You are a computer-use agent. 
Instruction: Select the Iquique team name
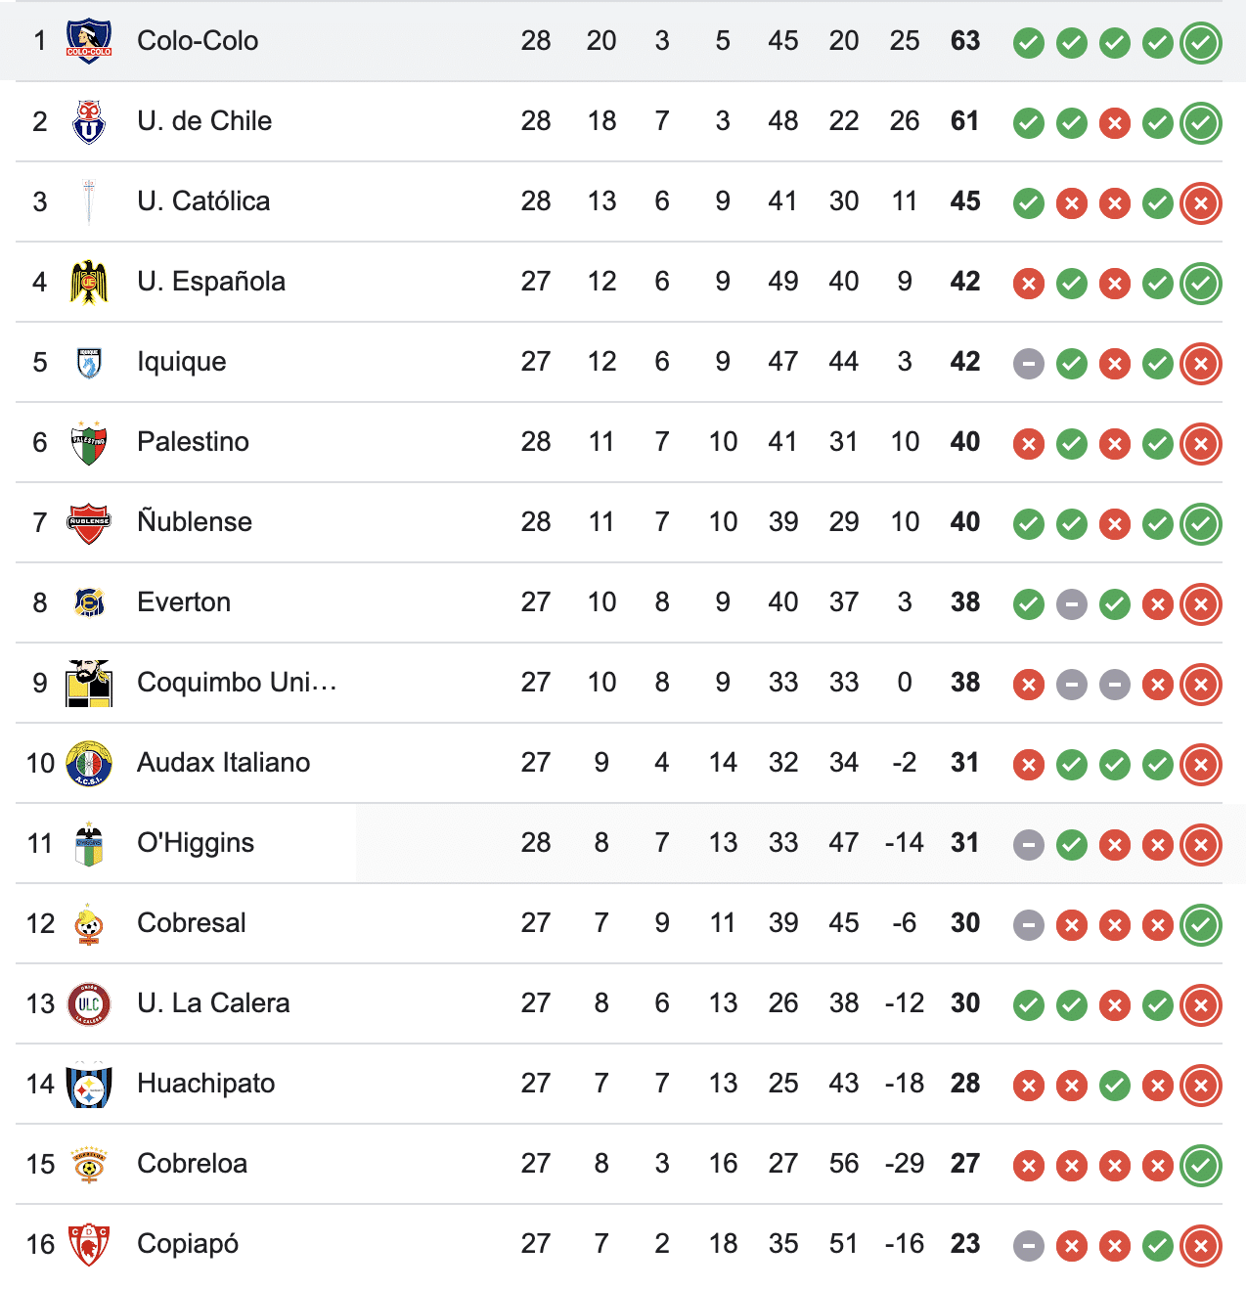click(x=182, y=362)
